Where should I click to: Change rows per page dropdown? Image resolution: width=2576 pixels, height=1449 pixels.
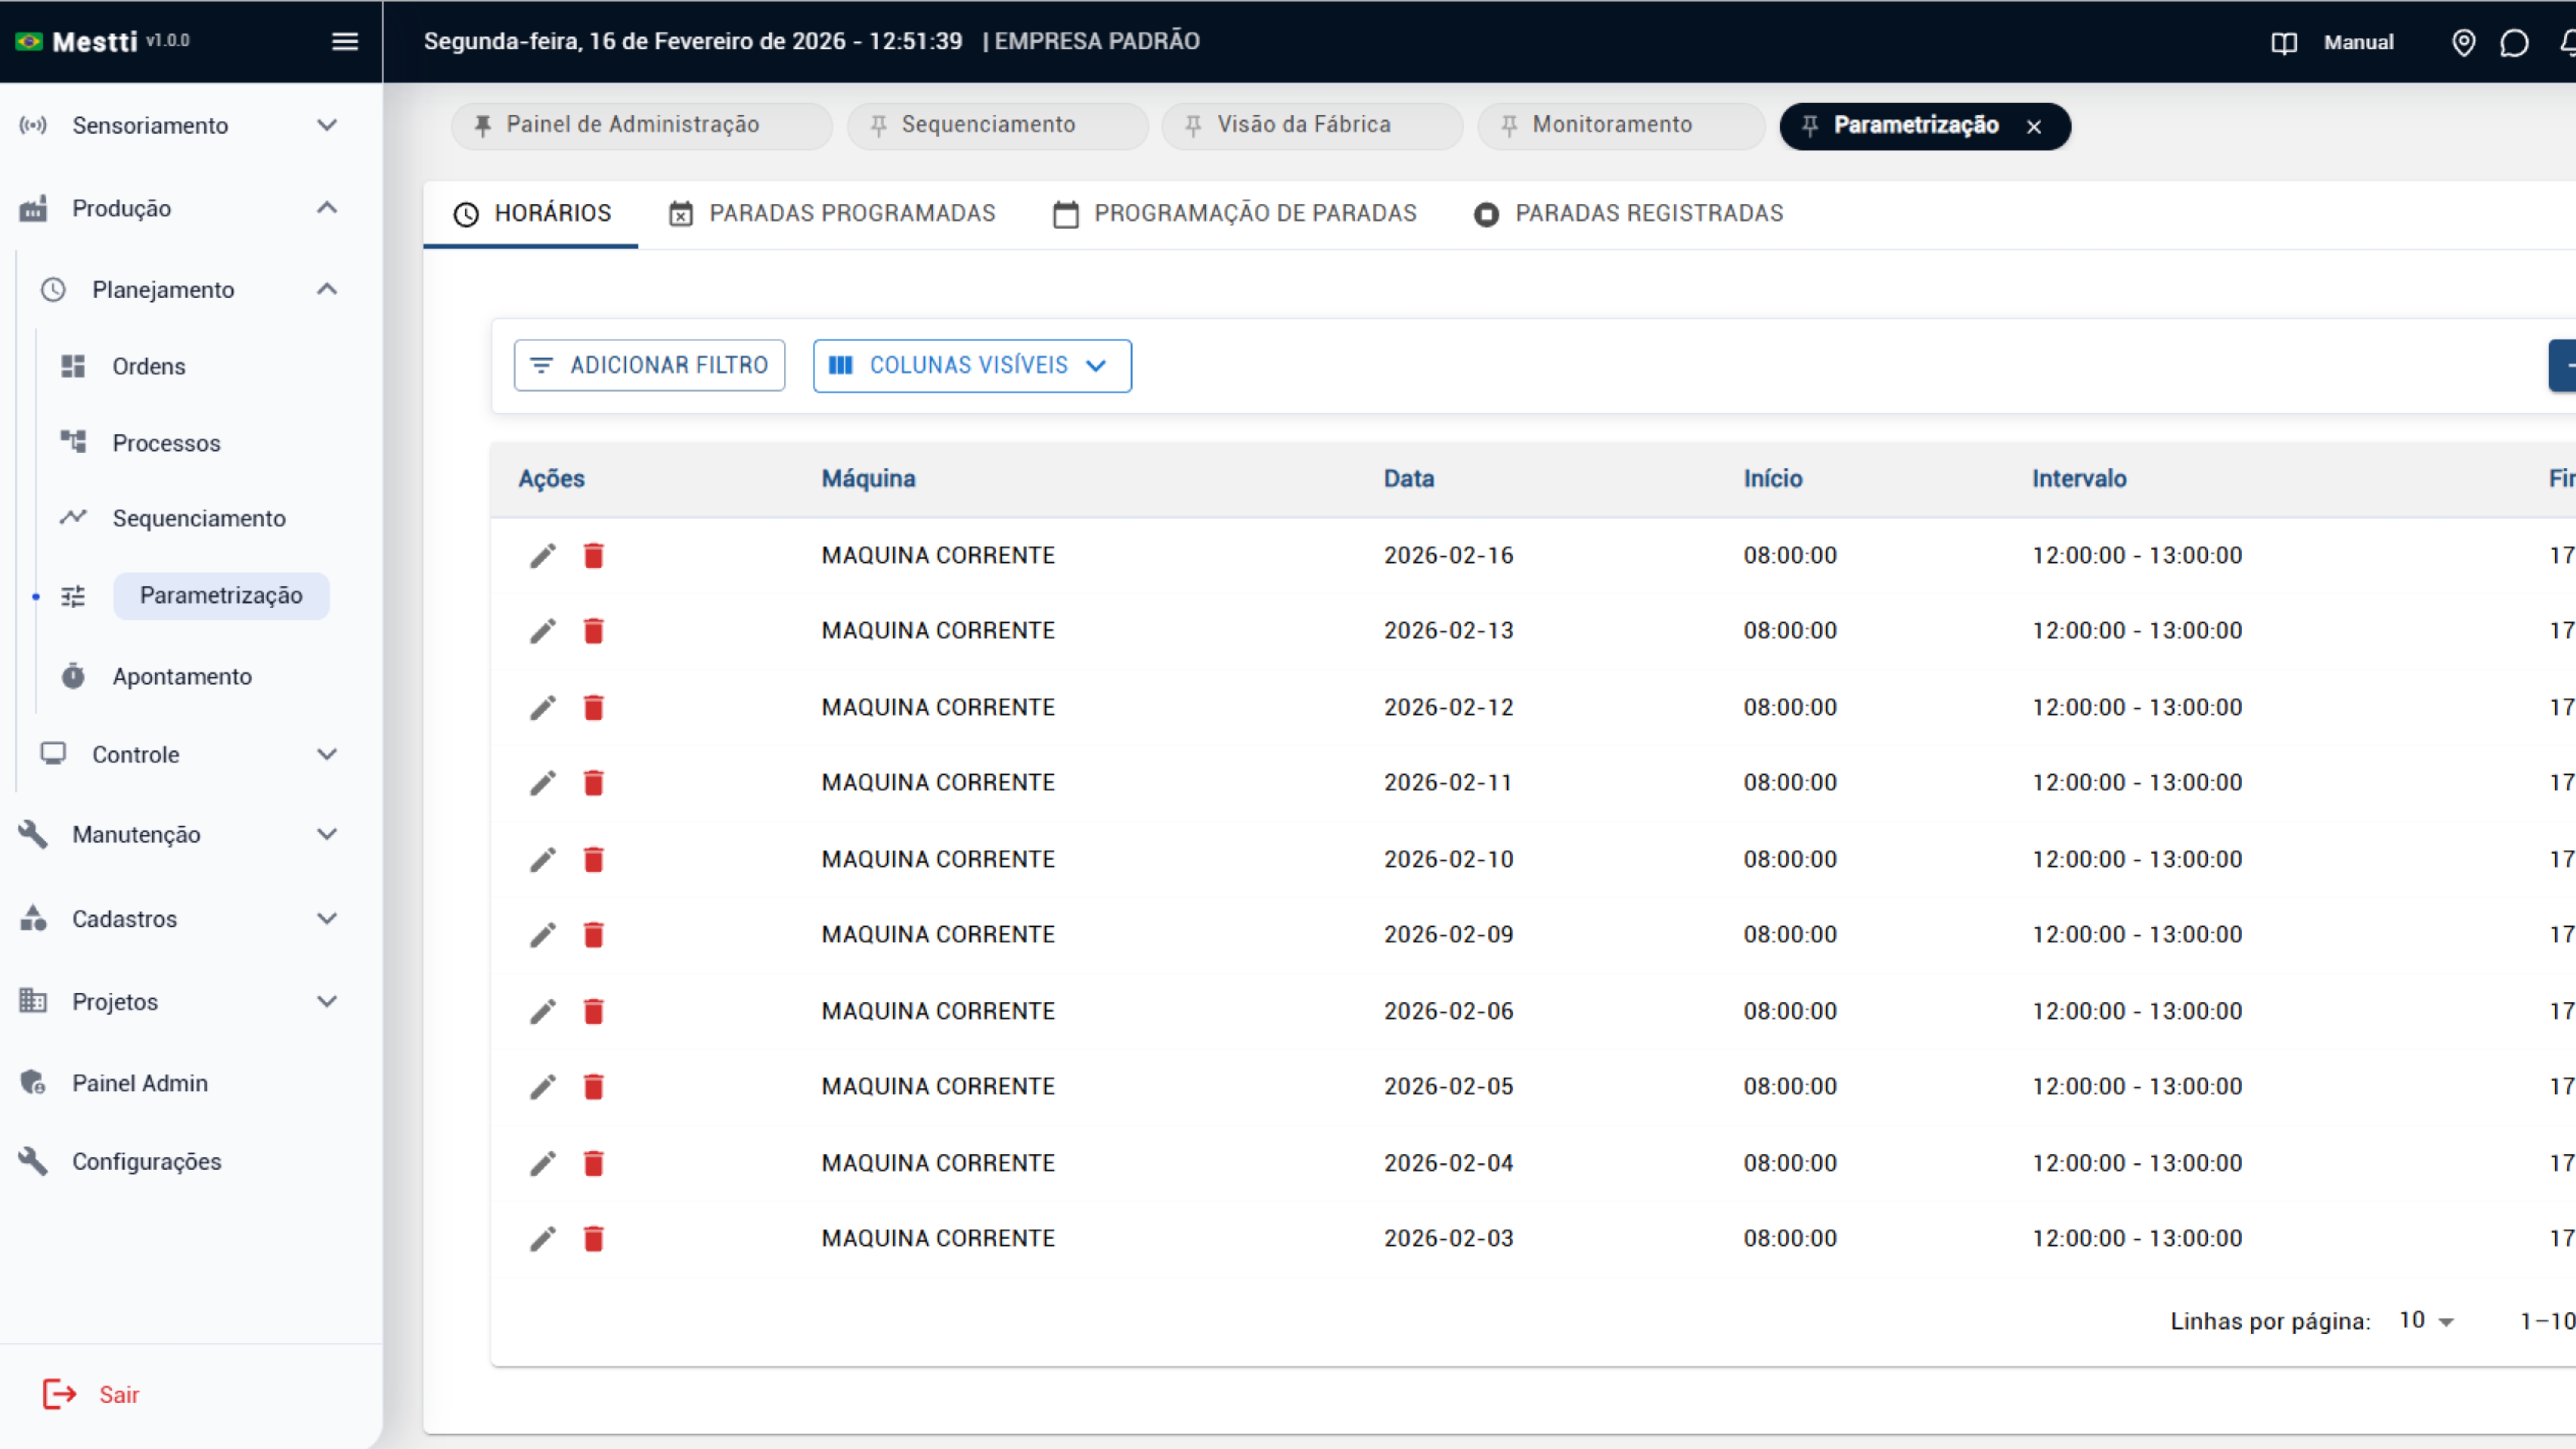tap(2426, 1321)
